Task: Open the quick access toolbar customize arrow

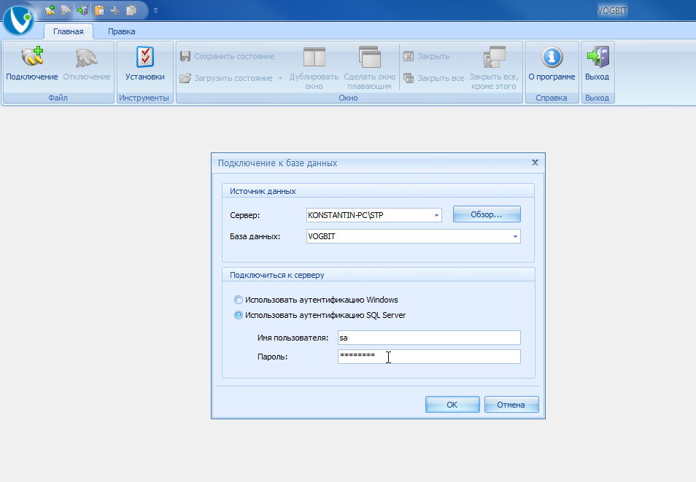Action: tap(156, 10)
